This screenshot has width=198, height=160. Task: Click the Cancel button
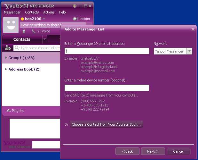[178, 151]
